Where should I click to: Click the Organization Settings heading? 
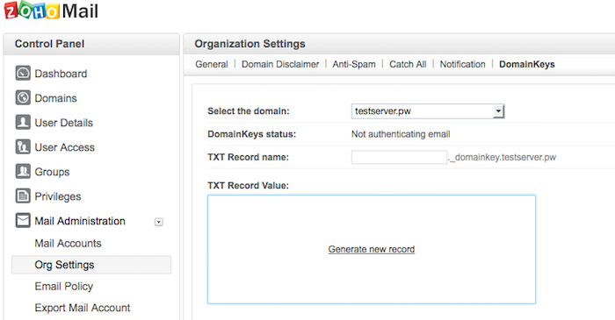[x=250, y=44]
